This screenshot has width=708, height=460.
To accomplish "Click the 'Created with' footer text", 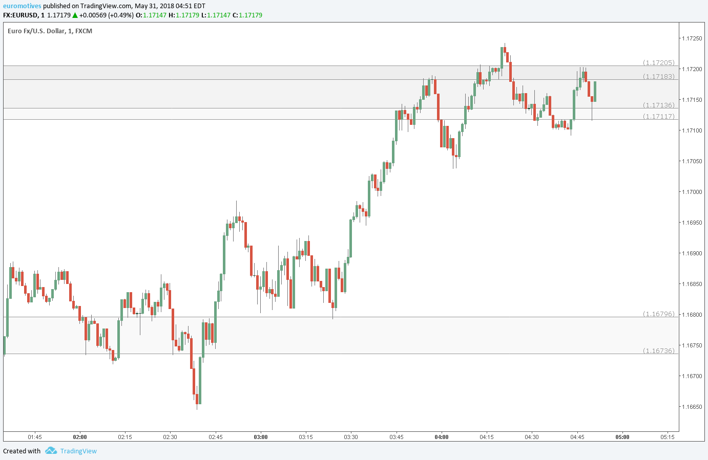I will point(22,451).
